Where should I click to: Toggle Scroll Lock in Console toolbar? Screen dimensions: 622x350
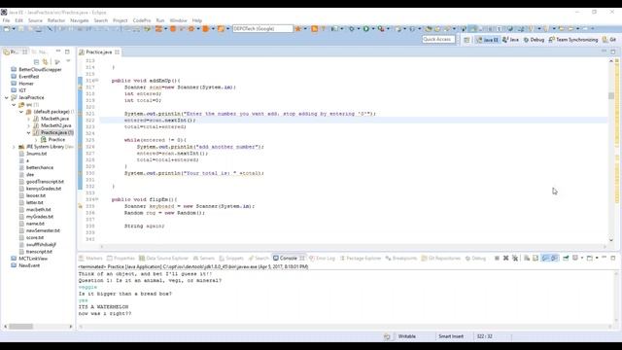point(536,258)
